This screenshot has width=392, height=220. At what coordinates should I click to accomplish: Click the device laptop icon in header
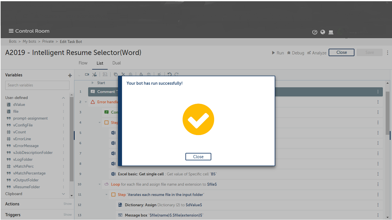(331, 32)
